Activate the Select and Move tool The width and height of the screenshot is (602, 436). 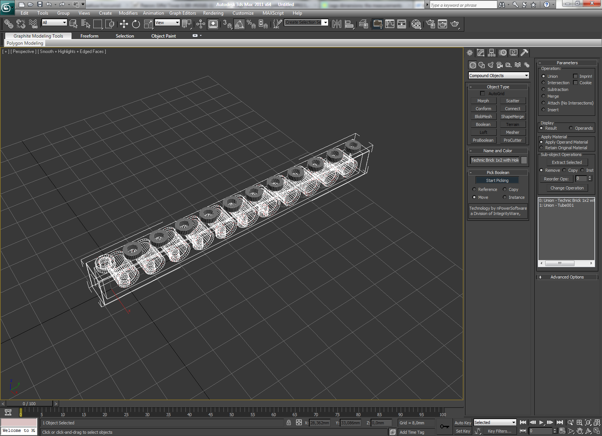click(124, 24)
